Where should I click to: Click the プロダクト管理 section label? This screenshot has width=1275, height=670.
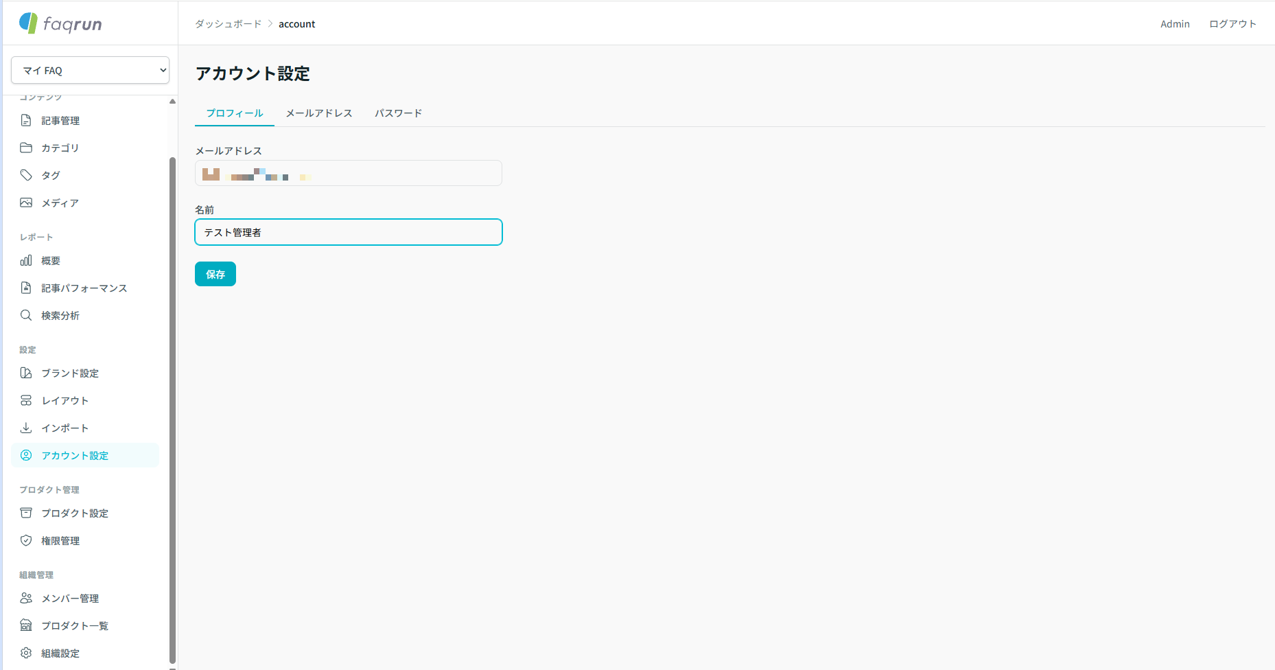tap(49, 489)
